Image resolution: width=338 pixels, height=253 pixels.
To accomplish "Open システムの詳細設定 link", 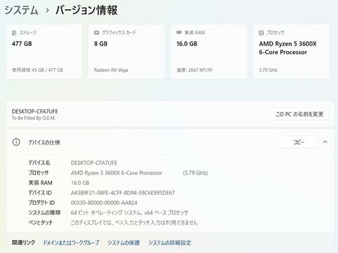I will coord(170,242).
